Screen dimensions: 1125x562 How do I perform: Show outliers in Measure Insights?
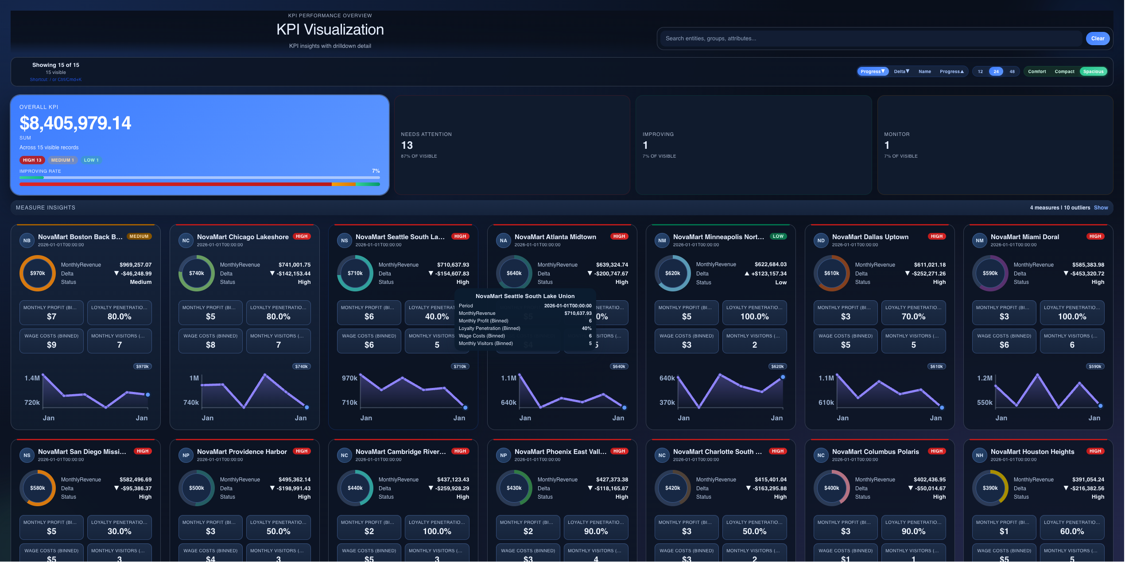pyautogui.click(x=1101, y=208)
